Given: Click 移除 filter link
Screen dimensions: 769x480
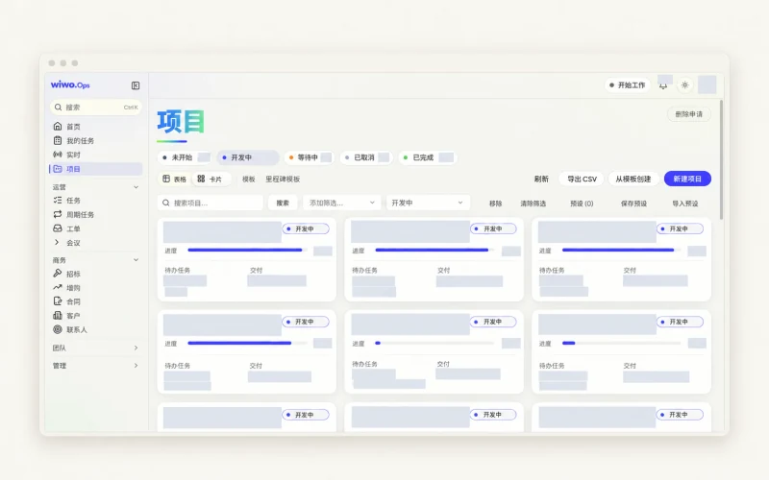Looking at the screenshot, I should 495,204.
